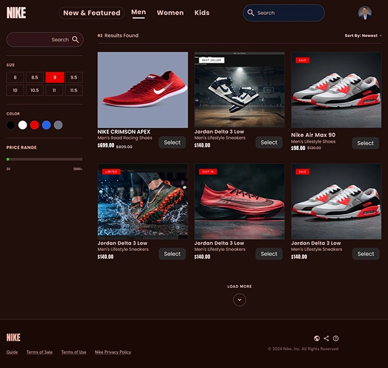Select size 11.5
Screen dimensions: 388x368
(x=74, y=91)
